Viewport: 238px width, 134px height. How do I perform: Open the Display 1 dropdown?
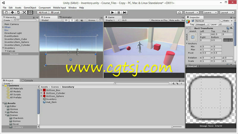(x=112, y=20)
